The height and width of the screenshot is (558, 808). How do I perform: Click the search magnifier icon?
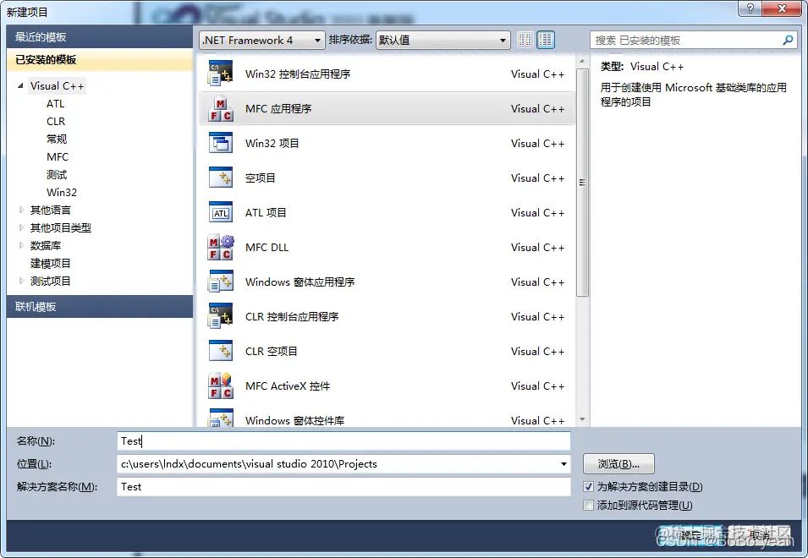(x=788, y=40)
